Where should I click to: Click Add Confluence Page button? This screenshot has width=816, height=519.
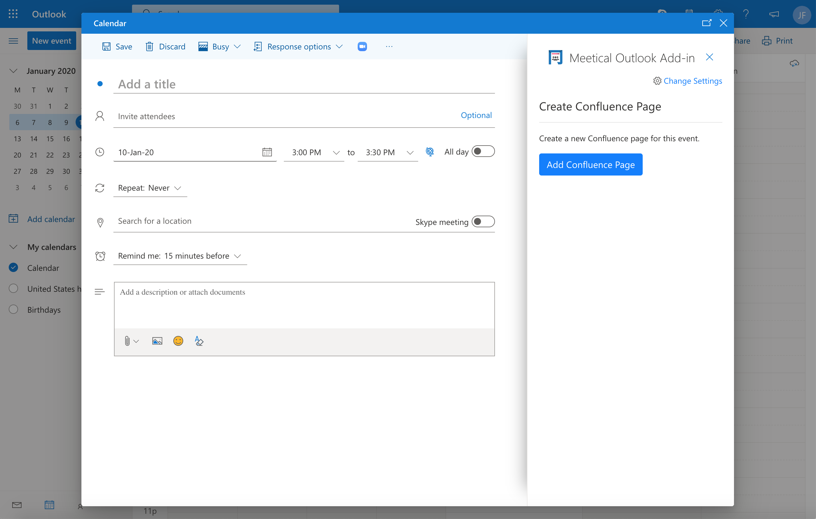point(591,164)
